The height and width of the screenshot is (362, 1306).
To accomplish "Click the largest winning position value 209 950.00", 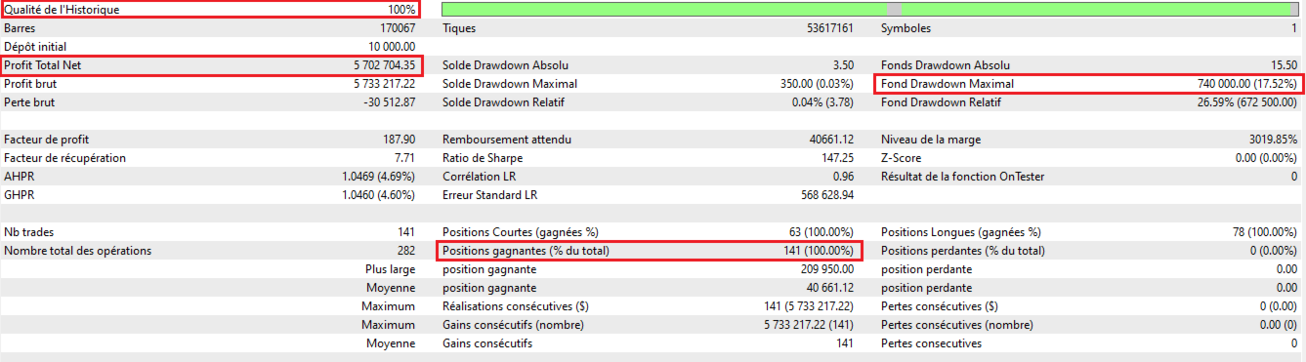I will [x=826, y=269].
